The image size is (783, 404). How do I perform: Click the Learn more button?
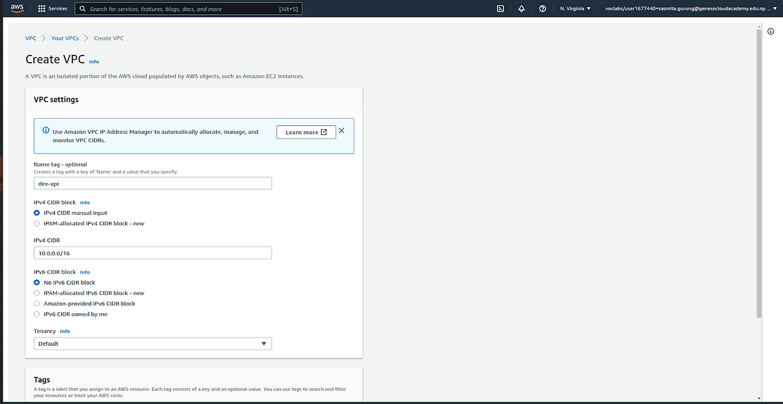(x=306, y=132)
